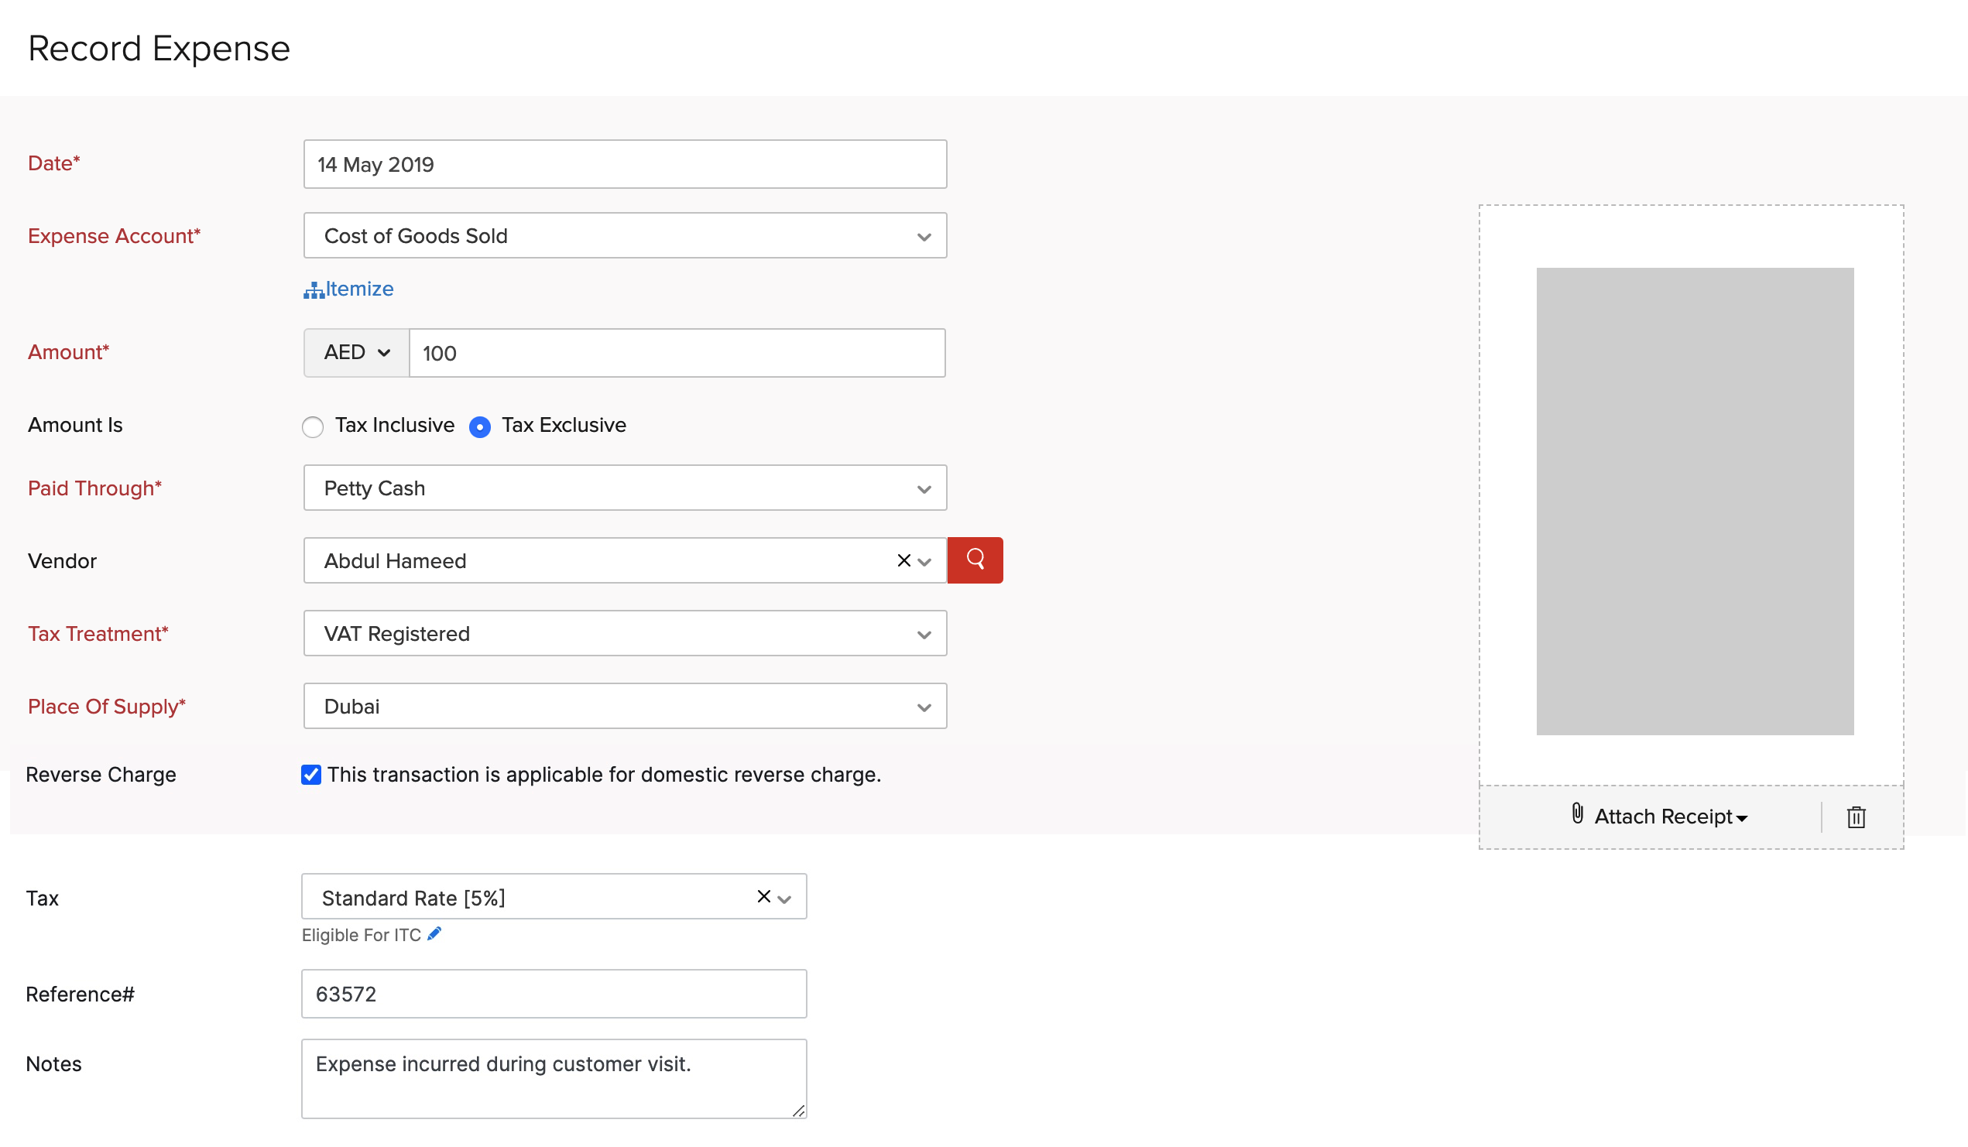The image size is (1968, 1147).
Task: Clear the Standard Rate tax selection
Action: coord(764,896)
